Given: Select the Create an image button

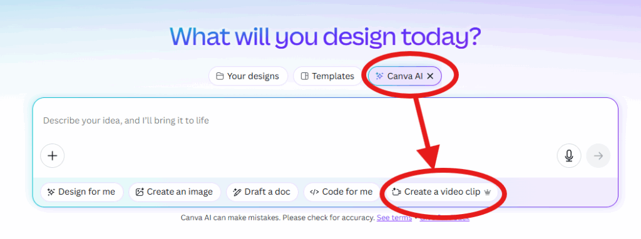Looking at the screenshot, I should point(175,192).
